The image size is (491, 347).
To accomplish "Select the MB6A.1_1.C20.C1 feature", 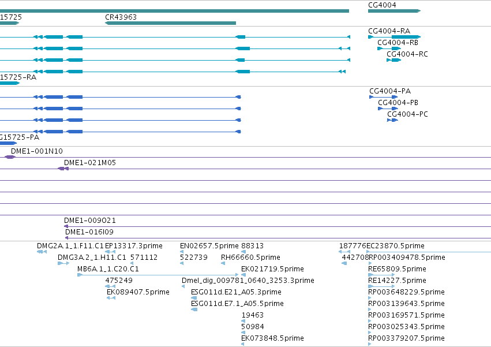I will [x=158, y=275].
